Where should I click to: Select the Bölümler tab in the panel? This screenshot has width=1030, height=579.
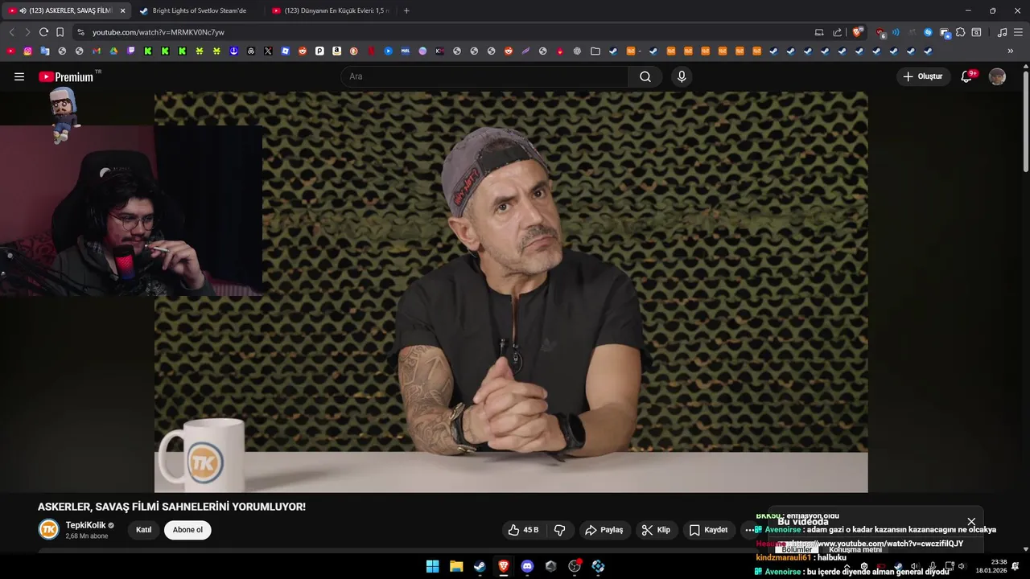[x=797, y=550]
